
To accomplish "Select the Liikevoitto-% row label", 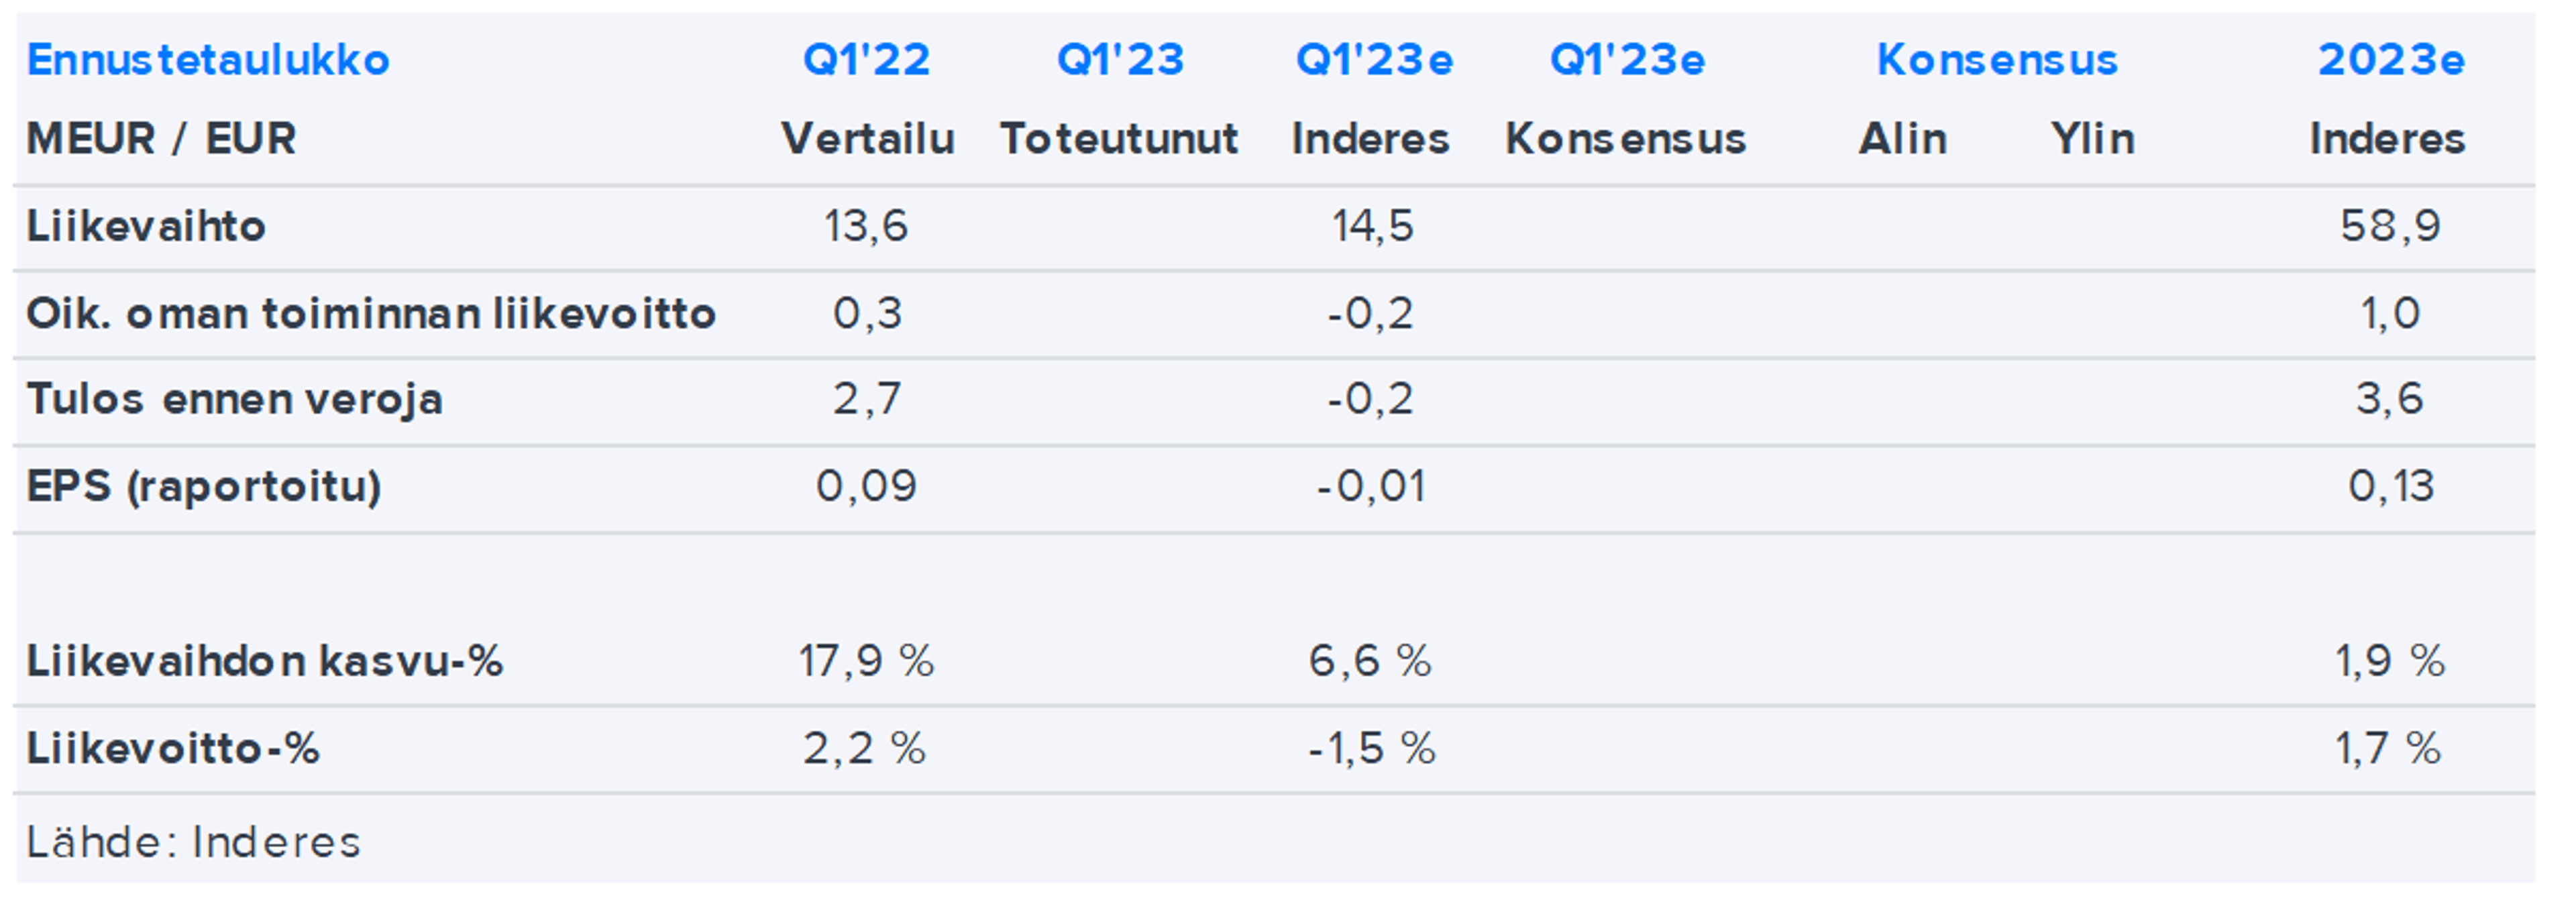I will [x=173, y=748].
